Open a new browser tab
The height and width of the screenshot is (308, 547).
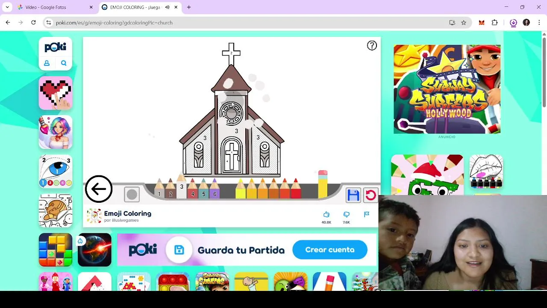click(x=189, y=7)
